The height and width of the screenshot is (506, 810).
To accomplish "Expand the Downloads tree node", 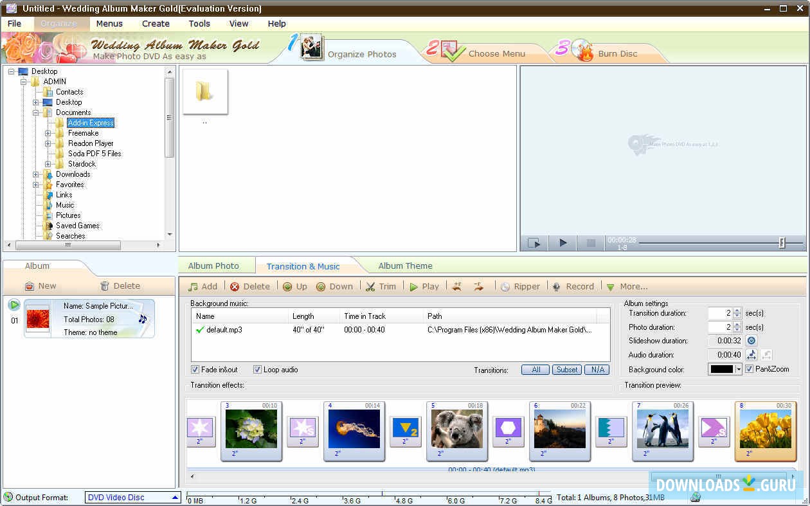I will [x=37, y=174].
